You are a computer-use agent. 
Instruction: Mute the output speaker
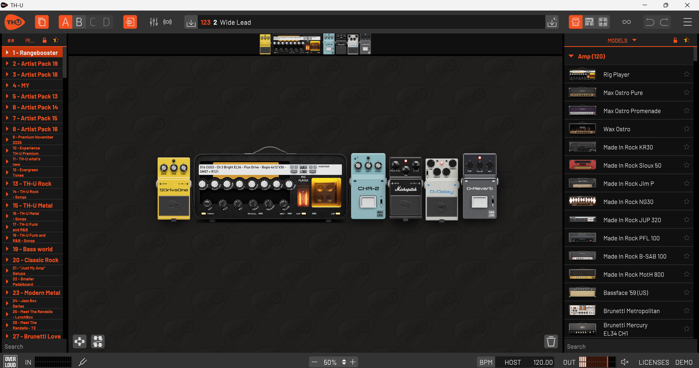(625, 362)
